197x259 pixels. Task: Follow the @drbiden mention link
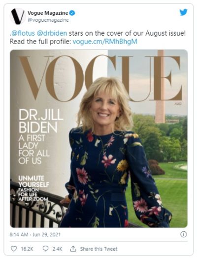pyautogui.click(x=52, y=34)
